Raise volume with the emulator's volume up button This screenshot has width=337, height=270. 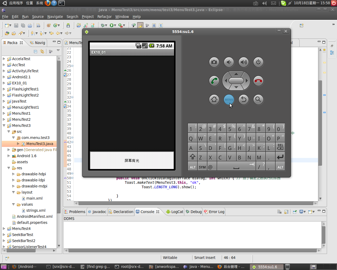click(x=244, y=62)
